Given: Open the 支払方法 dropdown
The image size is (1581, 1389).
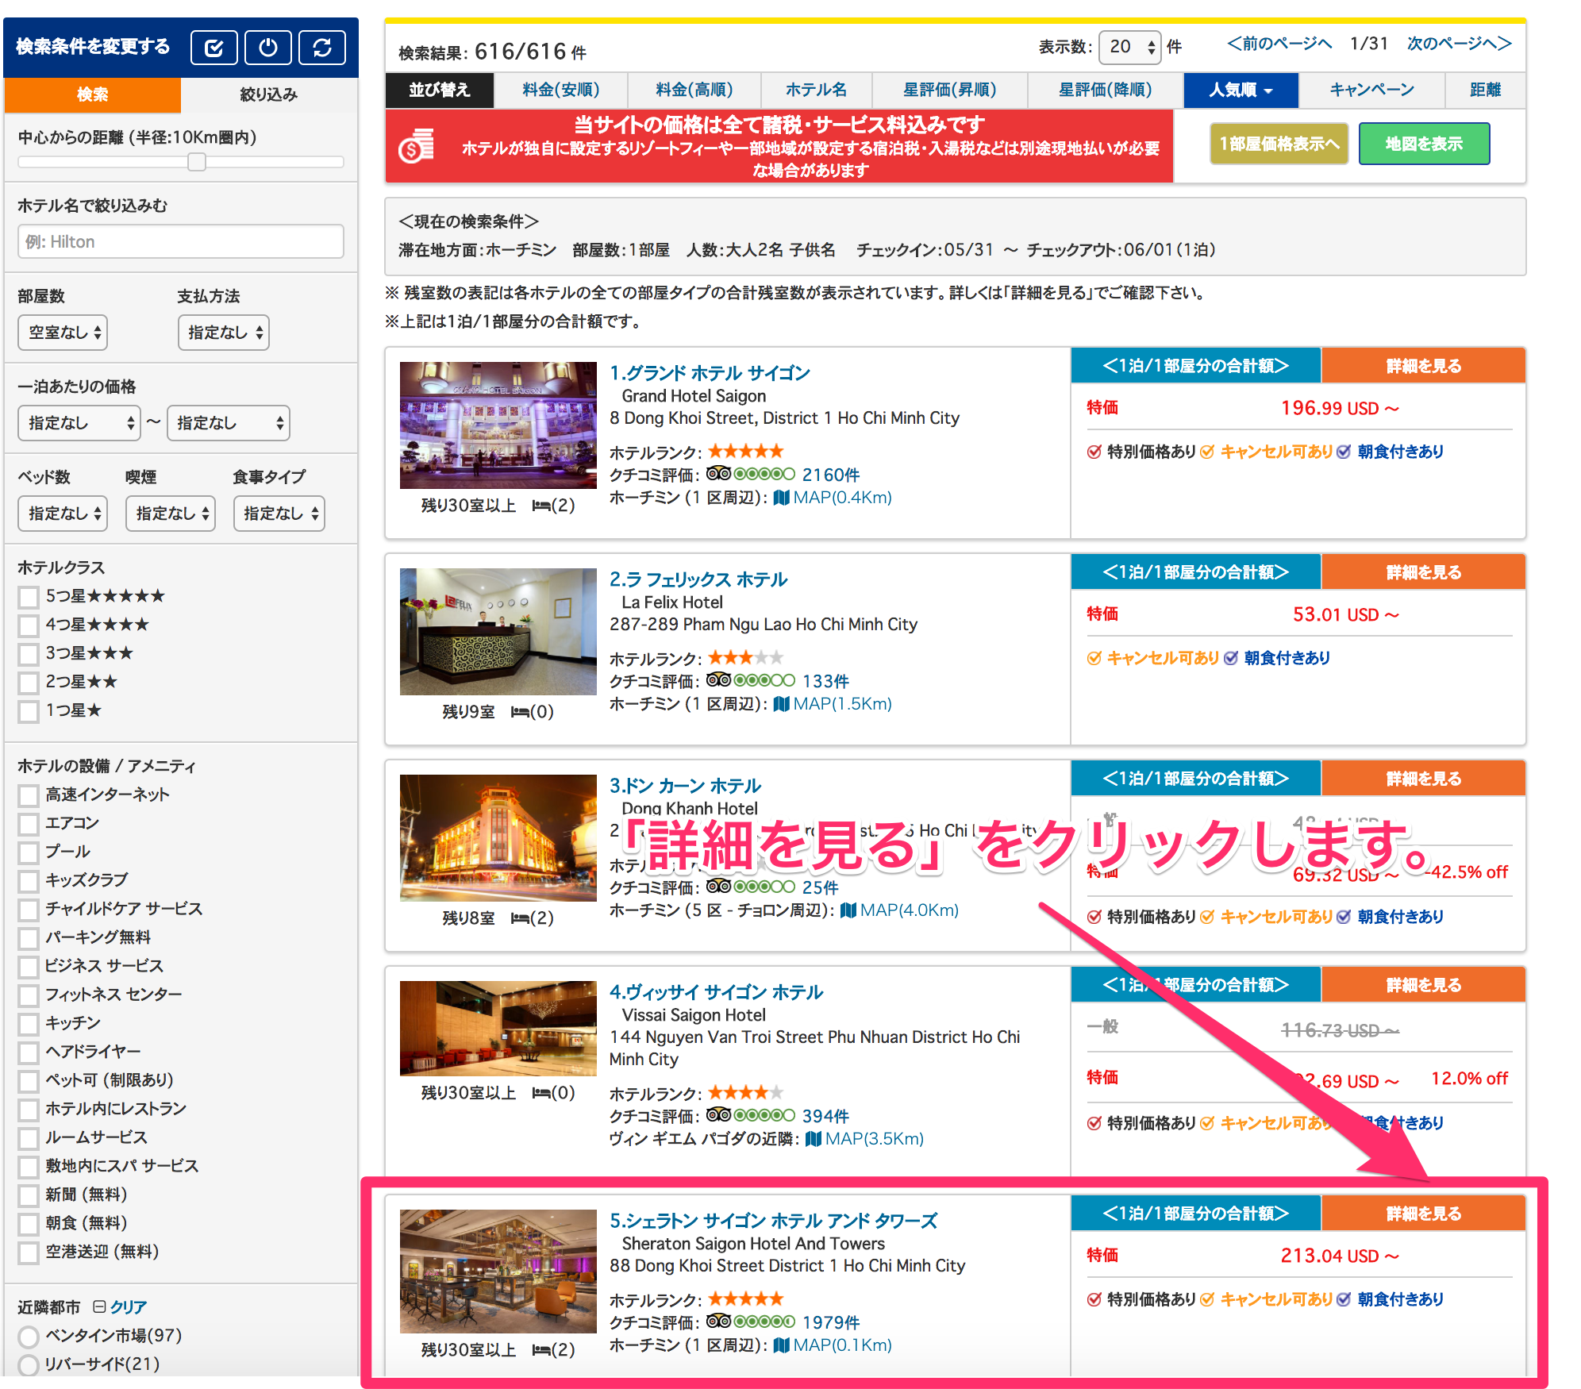Looking at the screenshot, I should tap(223, 333).
